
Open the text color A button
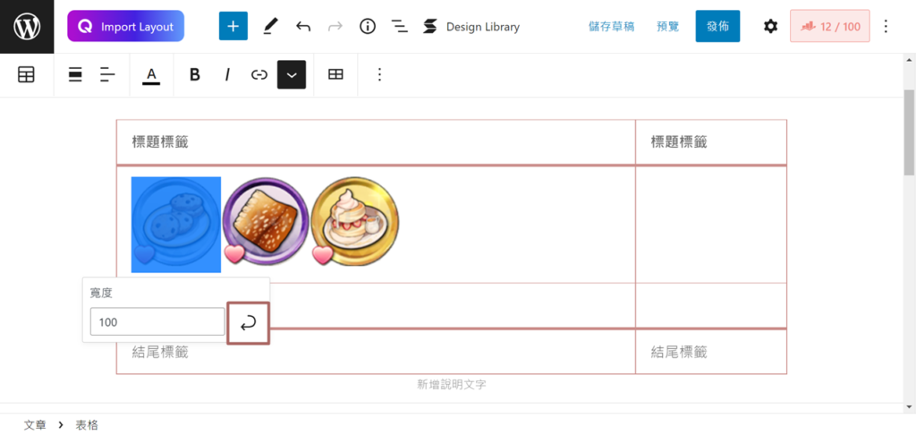pos(151,75)
